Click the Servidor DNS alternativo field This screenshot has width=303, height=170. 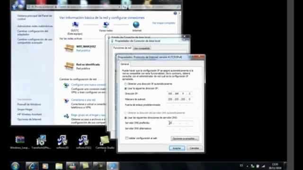coord(180,128)
